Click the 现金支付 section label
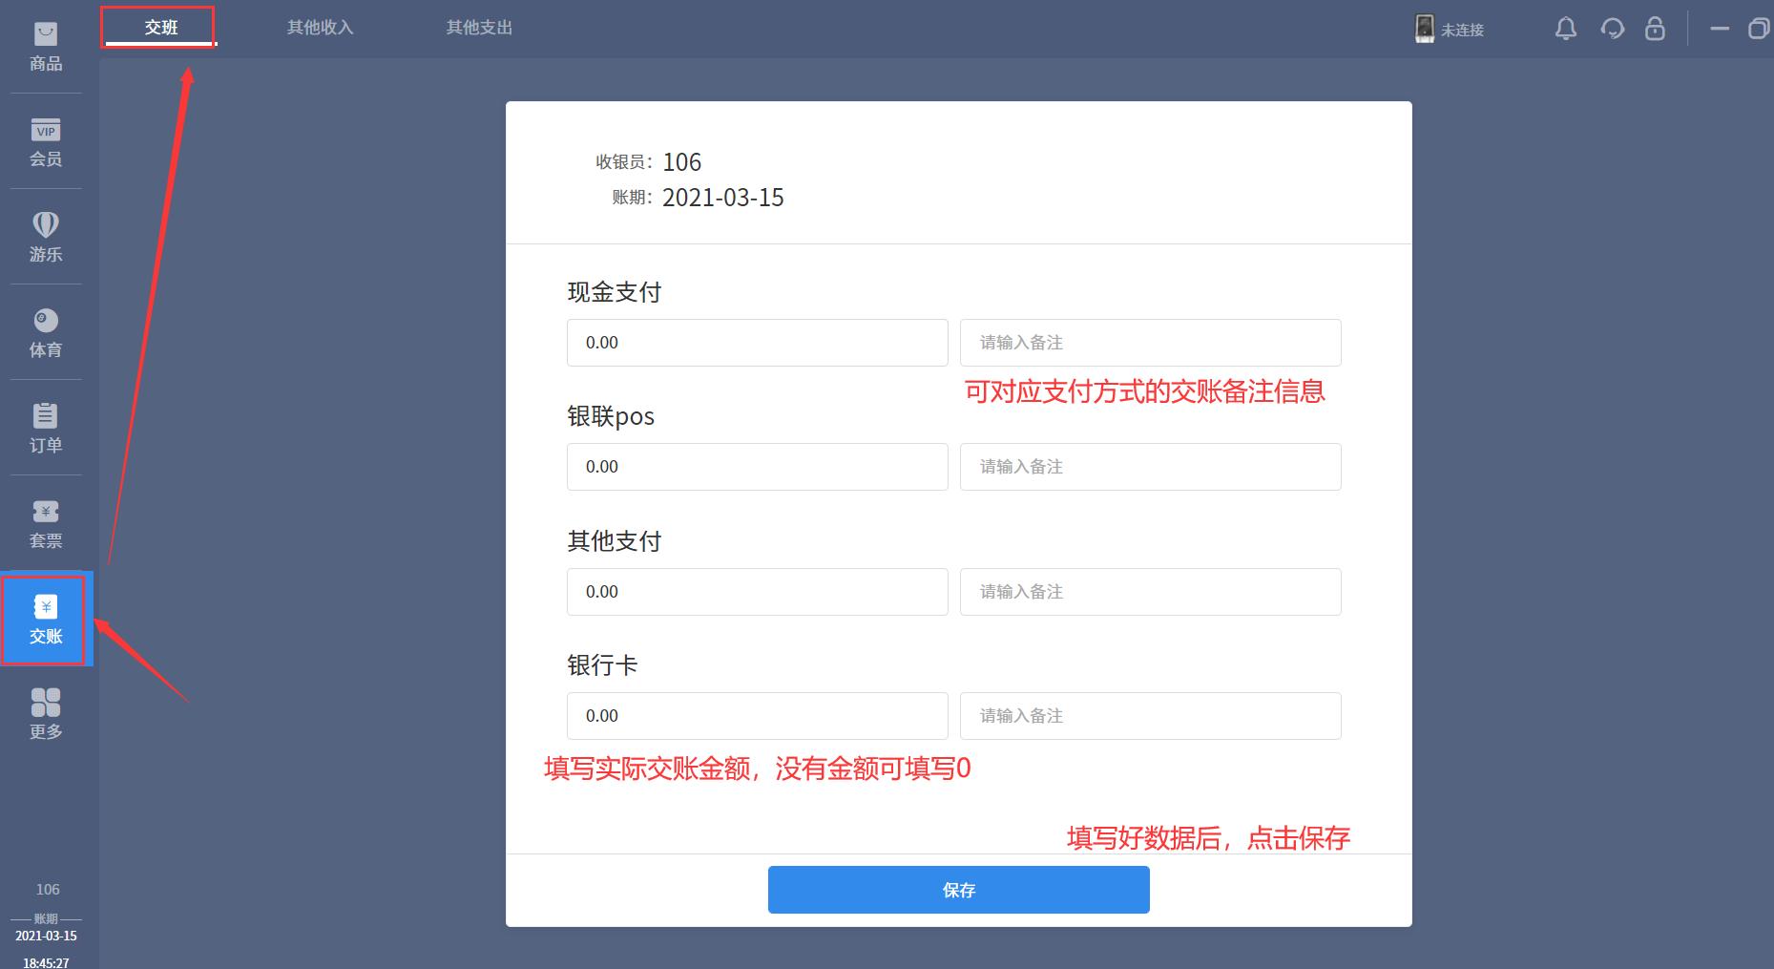 click(615, 292)
